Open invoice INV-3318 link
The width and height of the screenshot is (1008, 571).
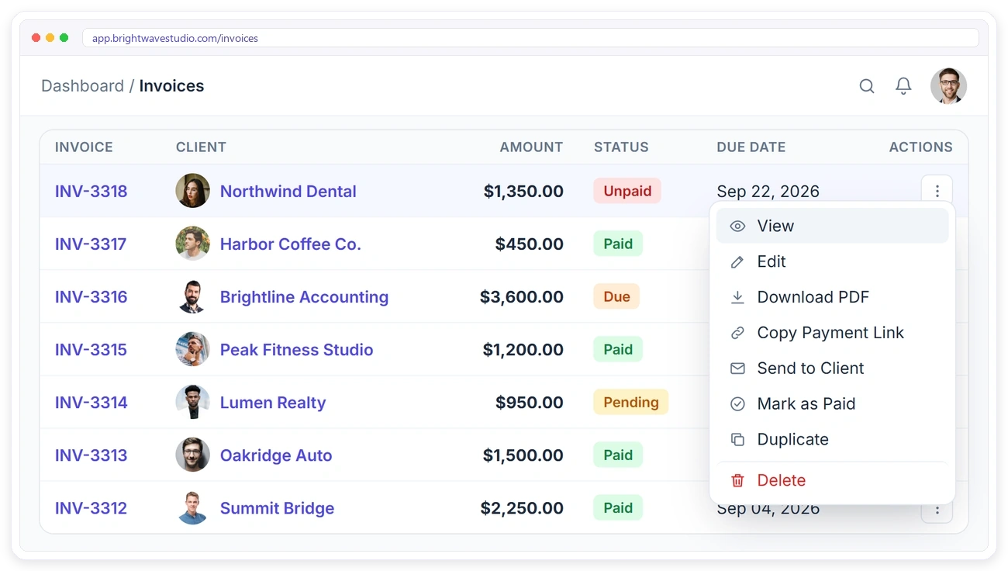[91, 192]
